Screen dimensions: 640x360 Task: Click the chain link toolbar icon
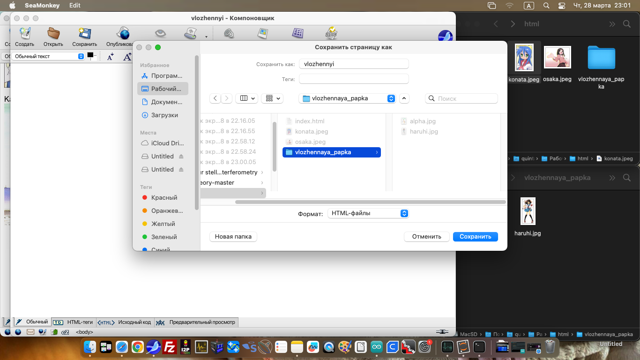(x=229, y=34)
